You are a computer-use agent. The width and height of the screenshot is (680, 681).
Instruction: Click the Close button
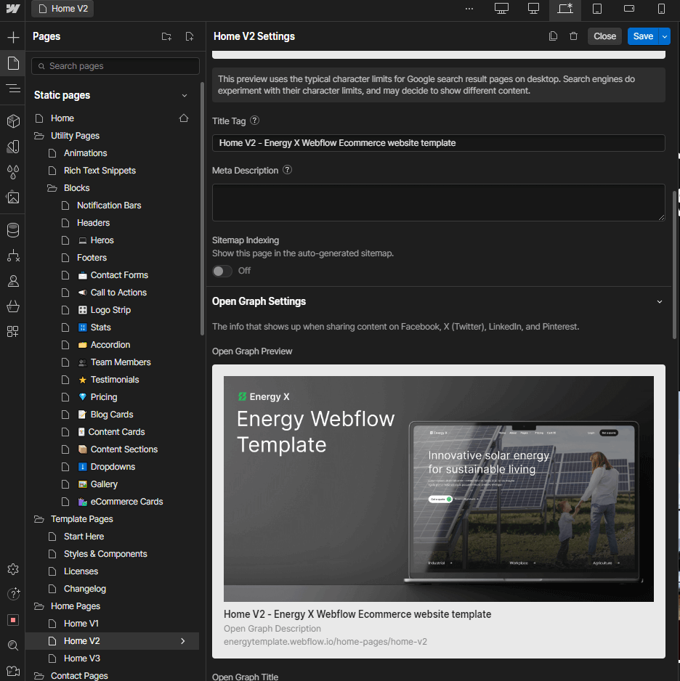coord(604,36)
